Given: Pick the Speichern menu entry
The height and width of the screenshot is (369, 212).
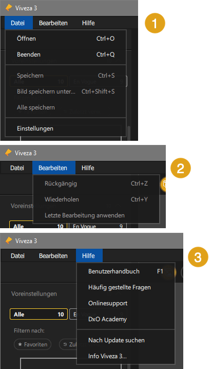Looking at the screenshot, I should click(x=66, y=76).
